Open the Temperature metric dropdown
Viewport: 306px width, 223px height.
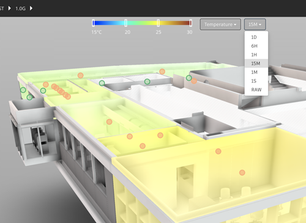pos(220,24)
